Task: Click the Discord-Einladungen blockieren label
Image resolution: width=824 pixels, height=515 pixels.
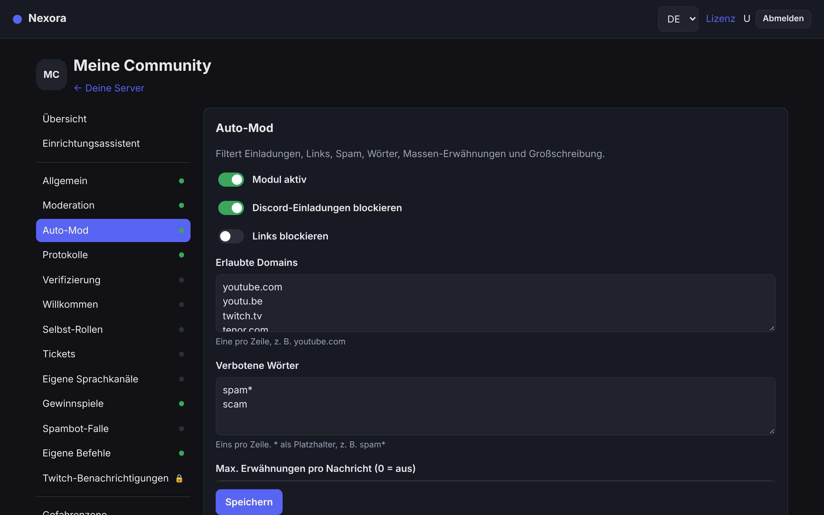Action: point(327,208)
